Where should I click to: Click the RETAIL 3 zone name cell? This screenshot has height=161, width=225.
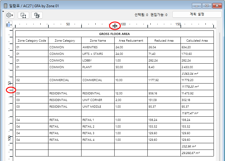click(x=98, y=133)
